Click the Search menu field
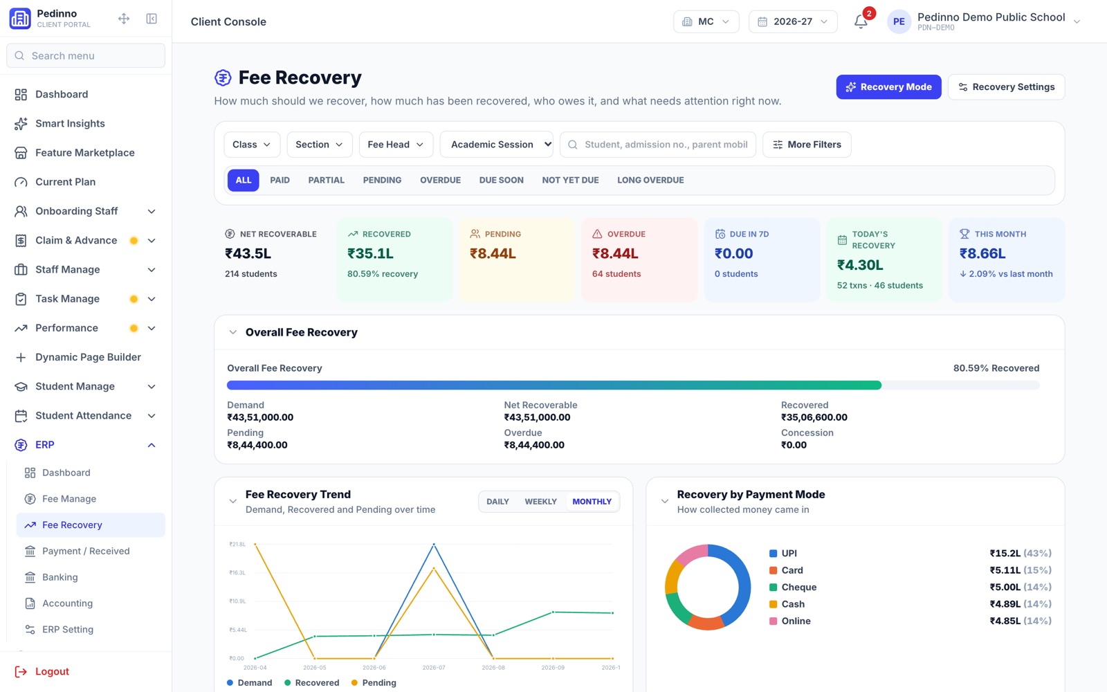Screen dimensions: 1107x692 tap(86, 55)
